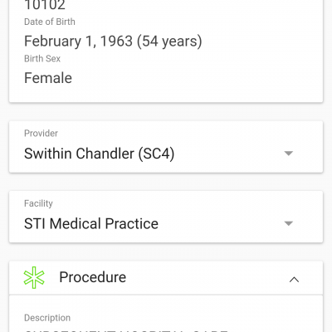This screenshot has height=332, width=332.
Task: Click the Description label under Procedure
Action: [x=47, y=318]
